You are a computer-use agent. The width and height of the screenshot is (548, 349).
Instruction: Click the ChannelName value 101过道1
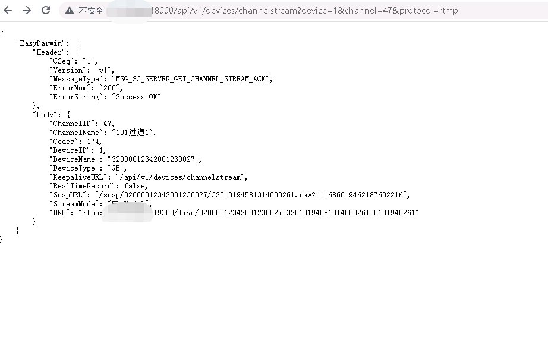[133, 133]
